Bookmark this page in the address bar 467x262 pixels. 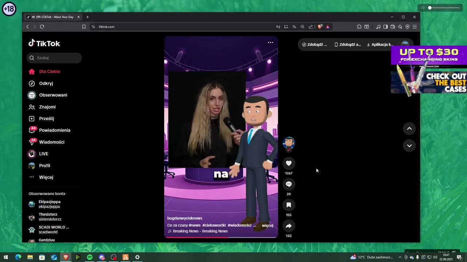click(x=84, y=27)
